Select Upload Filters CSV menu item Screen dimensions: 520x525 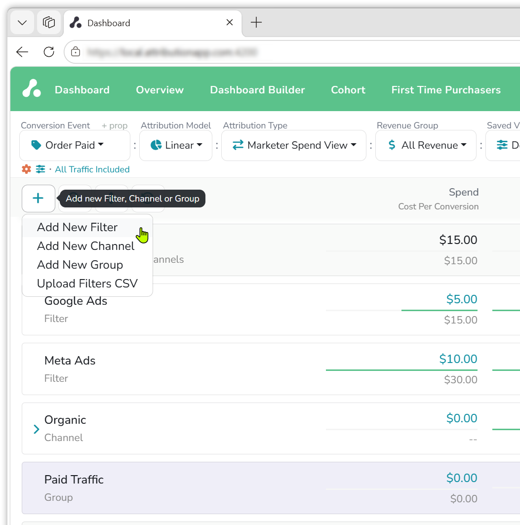[x=87, y=283]
